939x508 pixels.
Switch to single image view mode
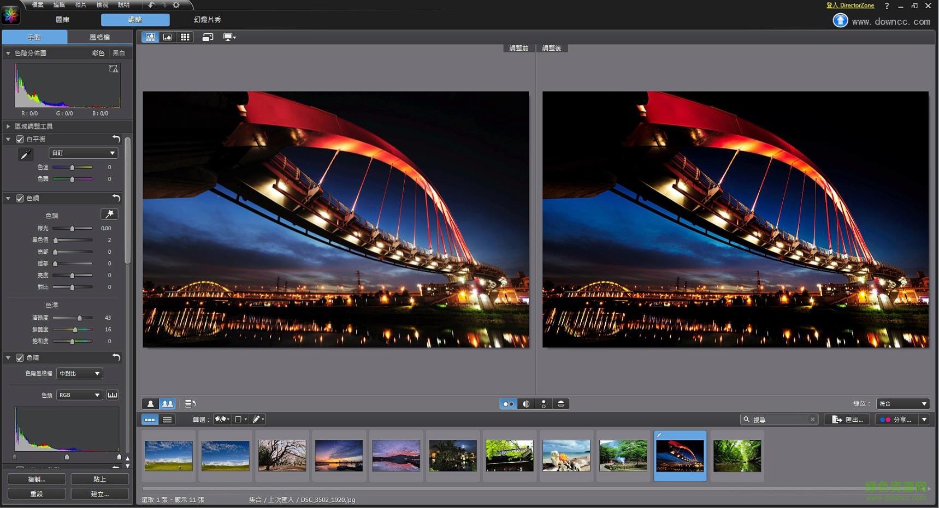click(x=167, y=37)
